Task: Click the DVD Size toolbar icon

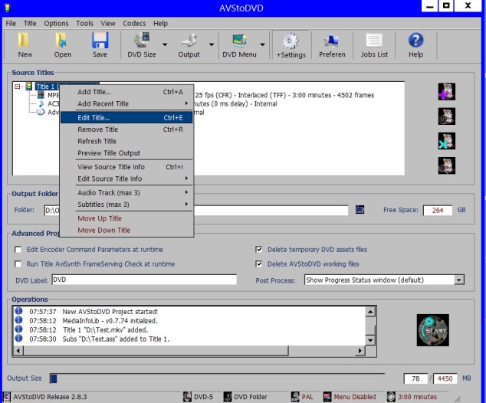Action: click(x=142, y=41)
